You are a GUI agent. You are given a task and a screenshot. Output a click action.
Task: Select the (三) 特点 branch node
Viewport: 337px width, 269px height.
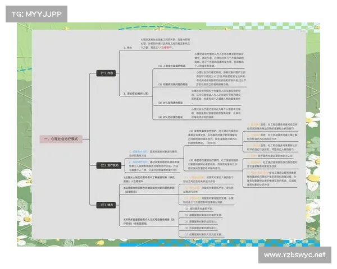[x=104, y=205]
